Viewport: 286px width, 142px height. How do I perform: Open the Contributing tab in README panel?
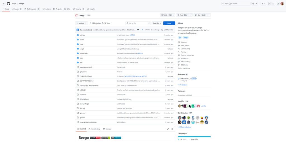pos(94,129)
